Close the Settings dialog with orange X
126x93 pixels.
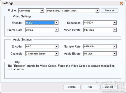click(121, 3)
